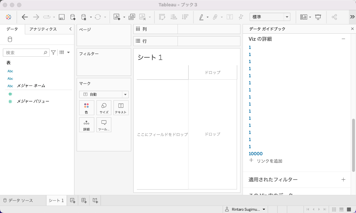The height and width of the screenshot is (213, 356).
Task: Click the Highlight pen icon
Action: (x=201, y=17)
